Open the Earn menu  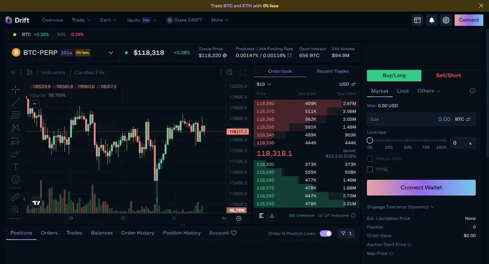coord(108,20)
